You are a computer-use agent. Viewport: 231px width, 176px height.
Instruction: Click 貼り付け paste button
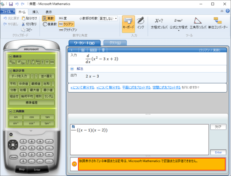[x=29, y=18]
